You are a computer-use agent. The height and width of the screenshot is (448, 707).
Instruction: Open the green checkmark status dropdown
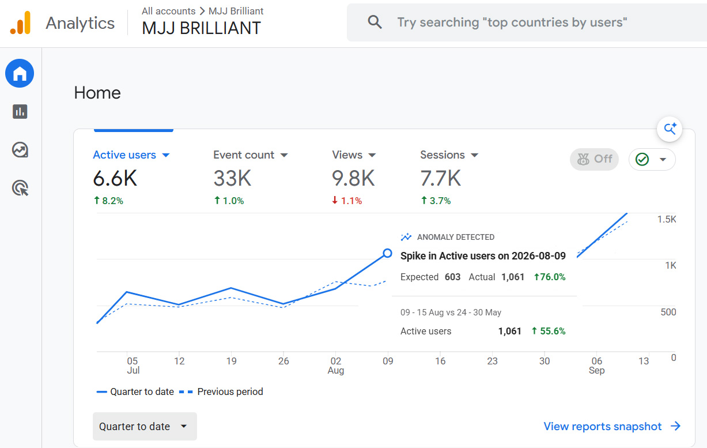pos(652,160)
